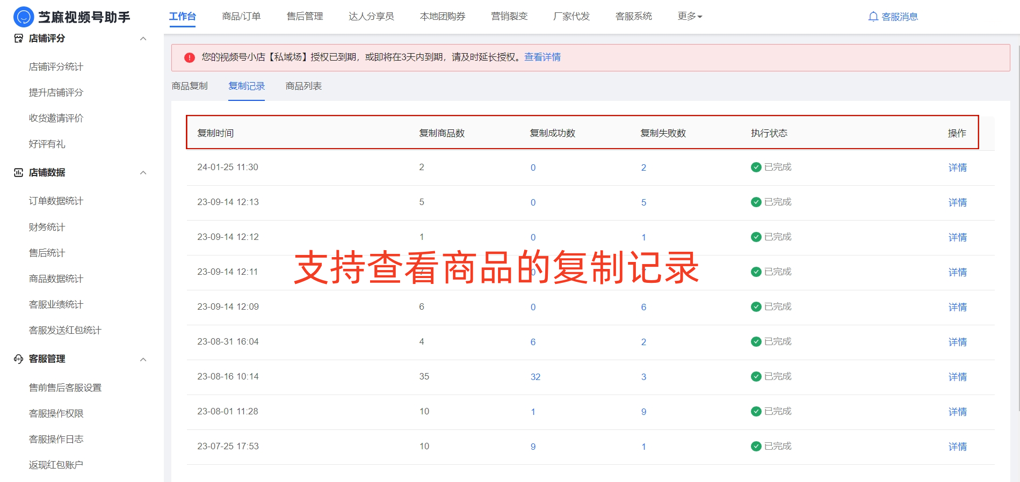The image size is (1020, 482).
Task: Go to 财务统计 in sidebar
Action: [x=47, y=227]
